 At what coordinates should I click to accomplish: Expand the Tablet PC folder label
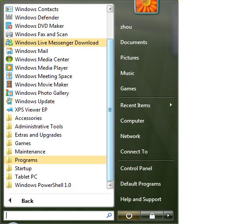(26, 177)
